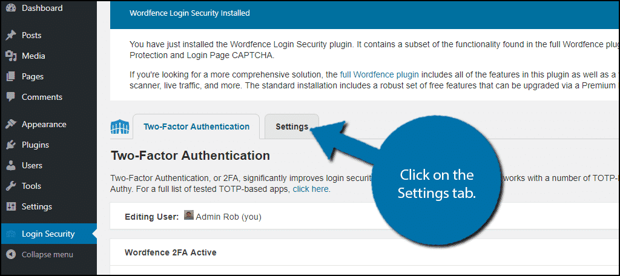Click the Users person icon
The image size is (620, 276).
11,165
